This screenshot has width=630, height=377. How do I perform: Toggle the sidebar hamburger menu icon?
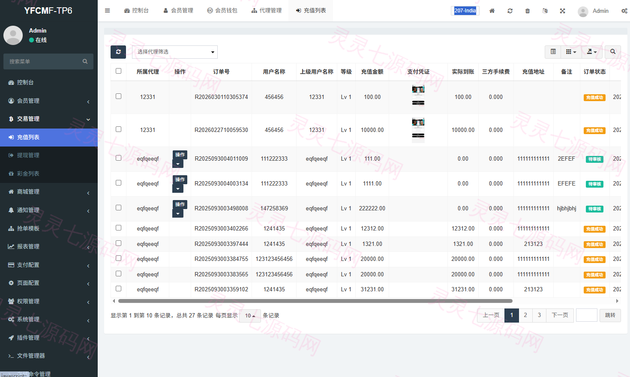[x=108, y=11]
